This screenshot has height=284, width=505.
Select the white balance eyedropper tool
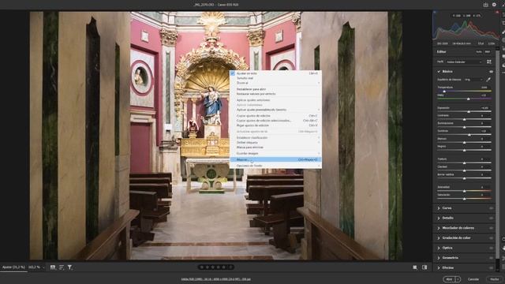tap(488, 80)
